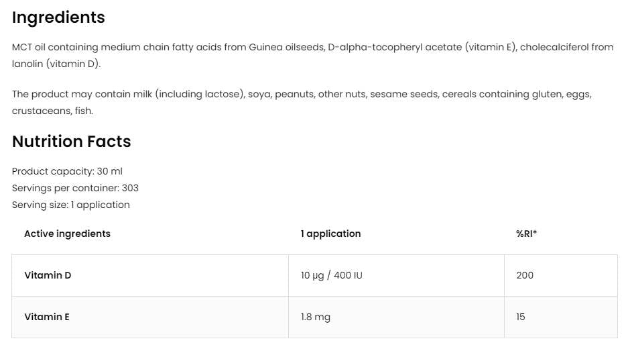The height and width of the screenshot is (349, 630).
Task: Click the '10 µg / 400 IU' cell
Action: tap(331, 275)
